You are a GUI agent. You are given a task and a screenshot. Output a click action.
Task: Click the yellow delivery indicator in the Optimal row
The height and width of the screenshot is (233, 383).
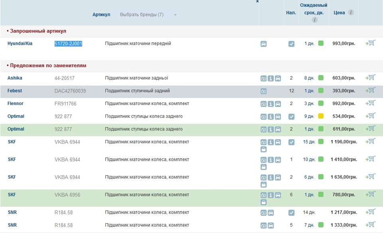(321, 116)
